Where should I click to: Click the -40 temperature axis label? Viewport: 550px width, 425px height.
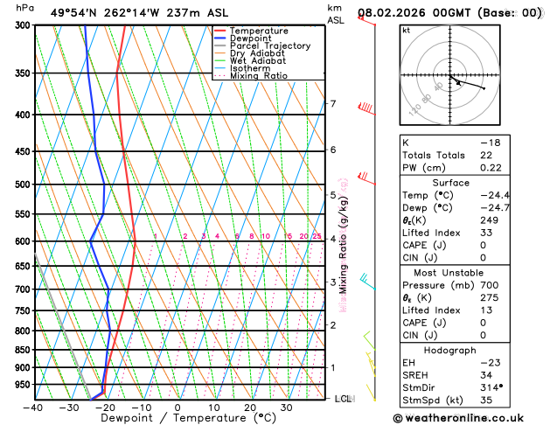tap(32, 408)
